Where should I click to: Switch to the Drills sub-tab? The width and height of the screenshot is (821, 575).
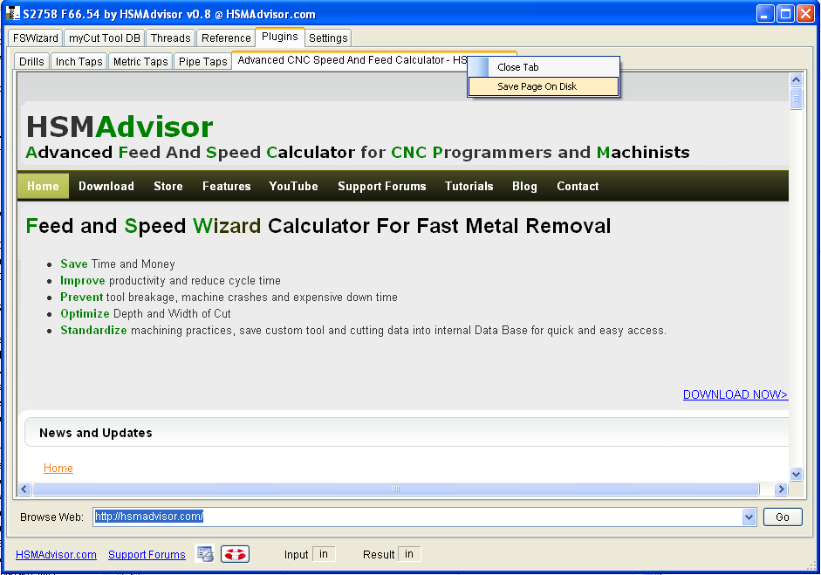tap(31, 61)
